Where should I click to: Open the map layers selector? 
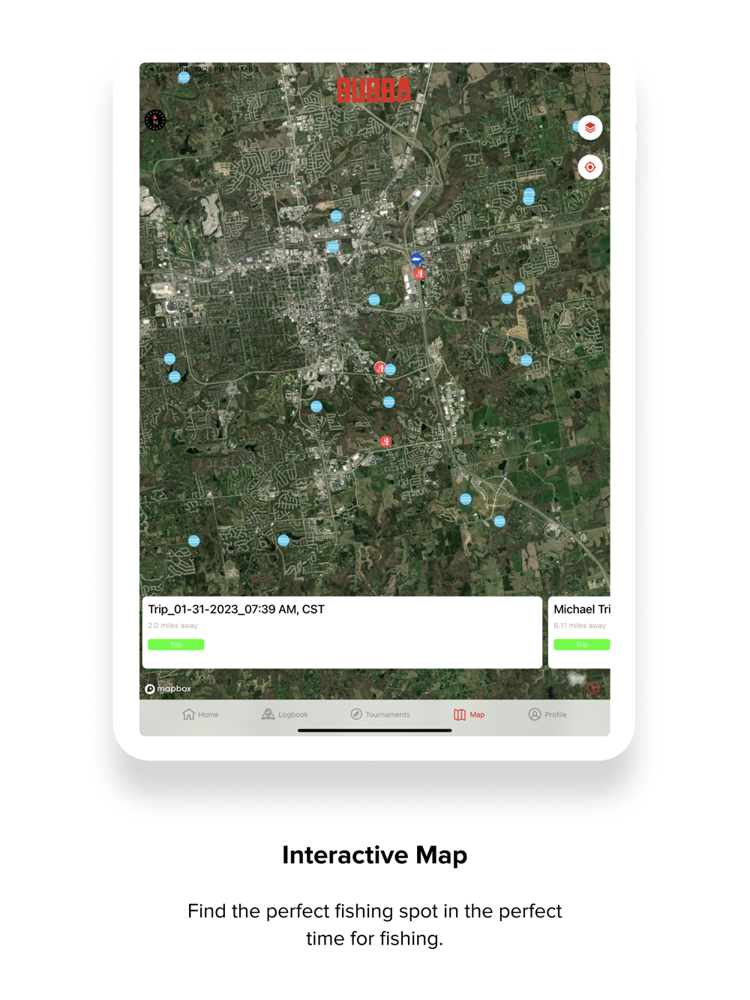tap(590, 127)
